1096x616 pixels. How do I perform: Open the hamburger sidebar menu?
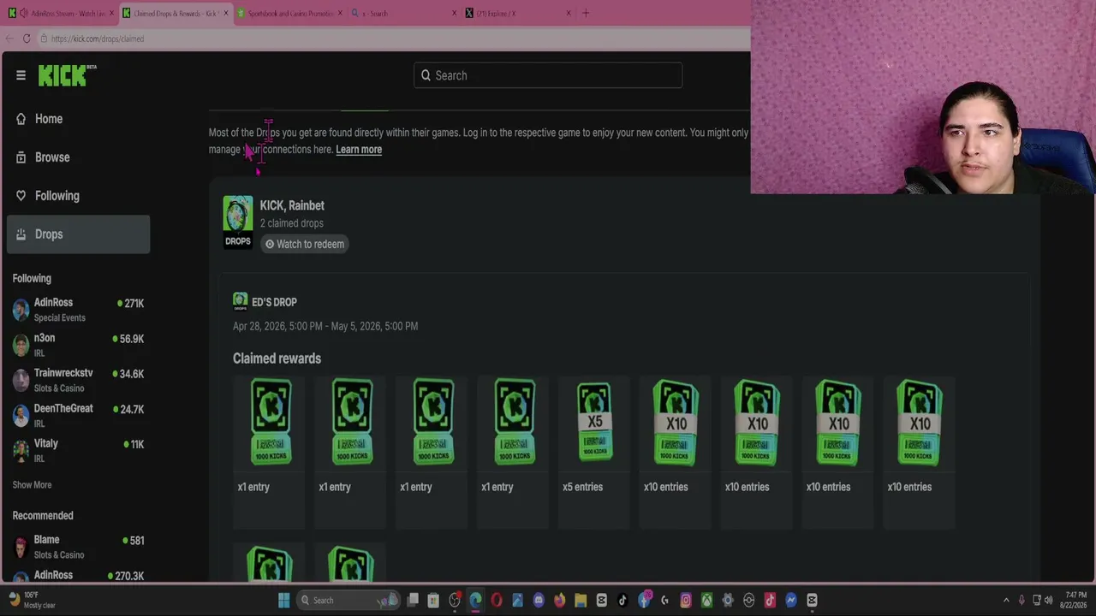pos(21,75)
